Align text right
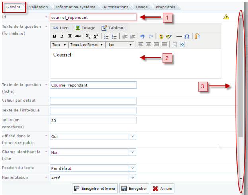Screen dimensions: 248x195 (156, 44)
